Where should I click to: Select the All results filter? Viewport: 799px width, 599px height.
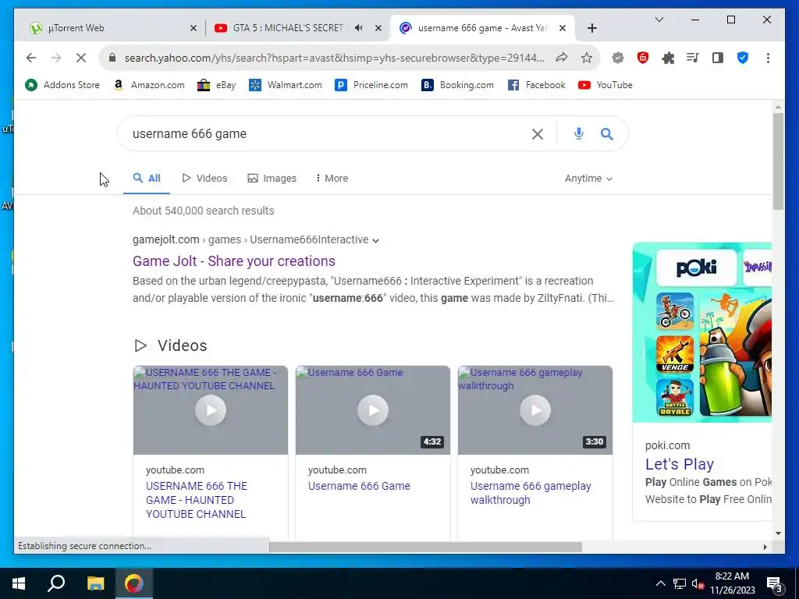coord(147,179)
